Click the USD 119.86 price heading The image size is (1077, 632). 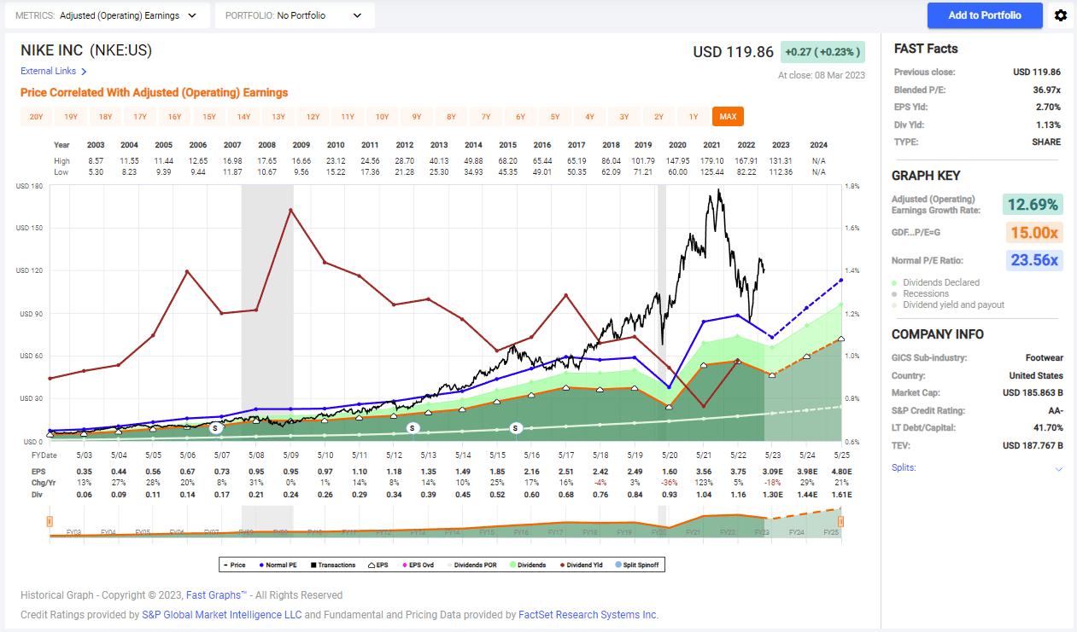(x=733, y=52)
